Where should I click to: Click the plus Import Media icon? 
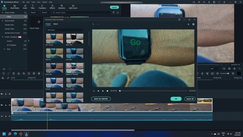tap(39, 22)
